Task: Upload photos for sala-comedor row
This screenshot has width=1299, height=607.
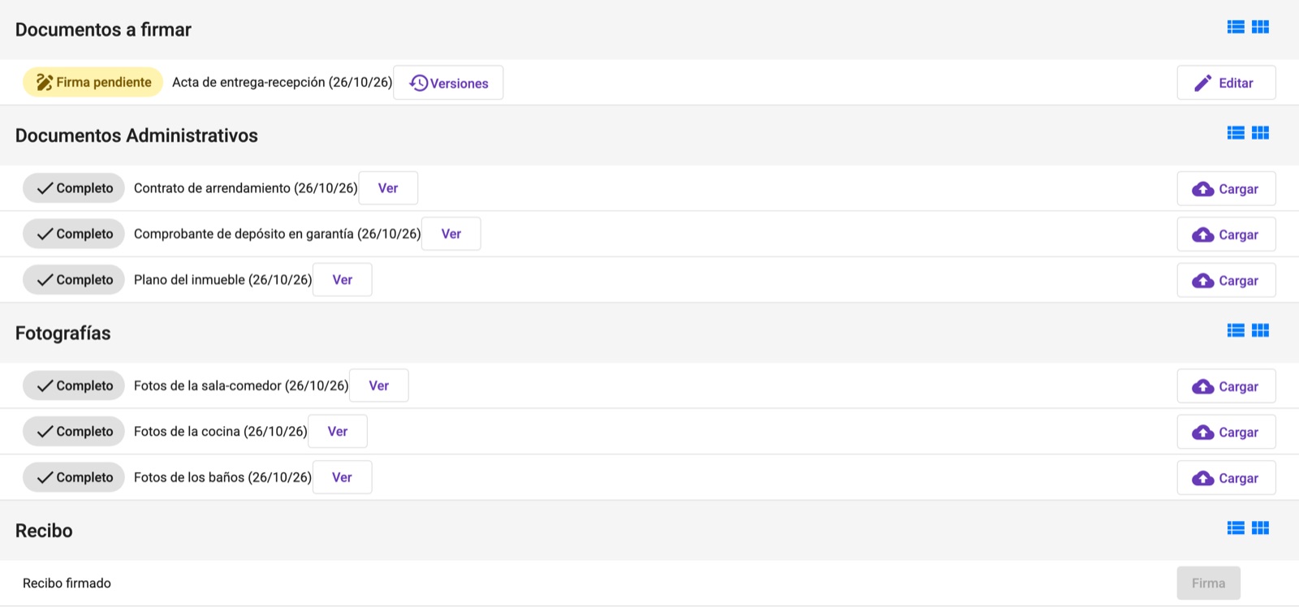Action: pos(1226,386)
